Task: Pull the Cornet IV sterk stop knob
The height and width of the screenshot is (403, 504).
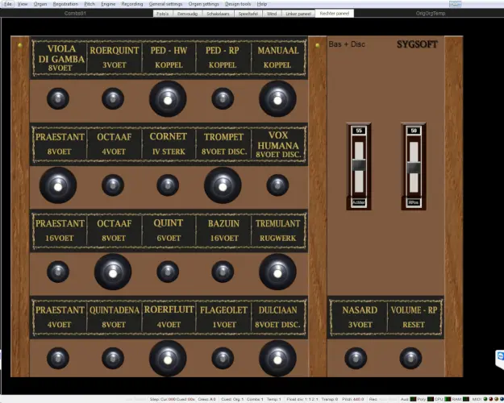Action: (168, 185)
